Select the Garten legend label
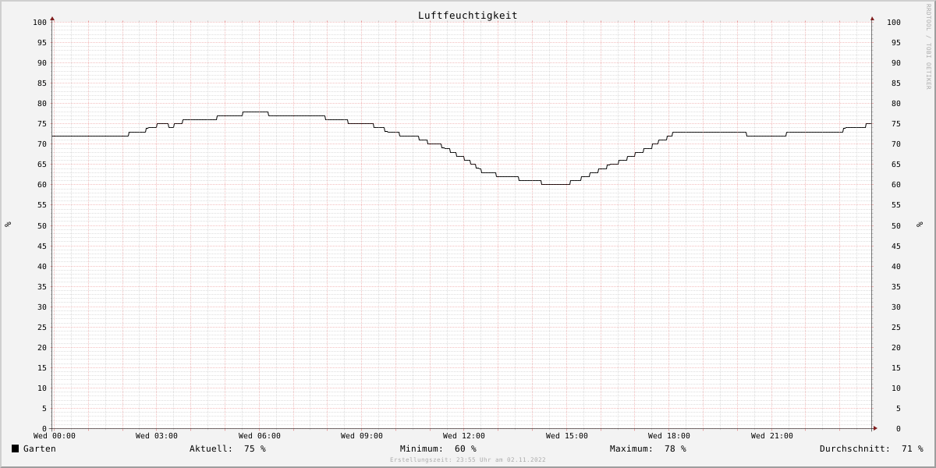Screen dimensions: 936x468 [40, 448]
